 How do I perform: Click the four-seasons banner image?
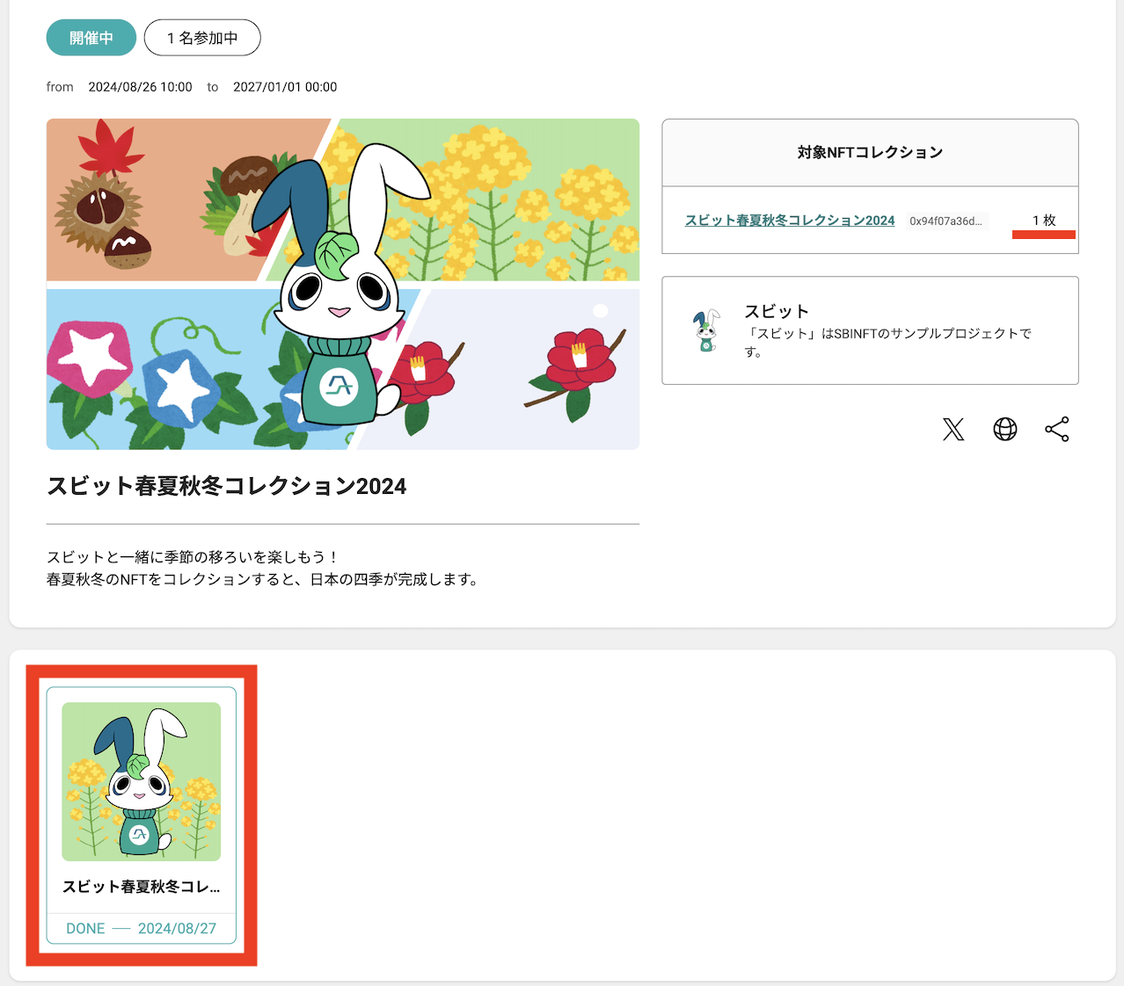pyautogui.click(x=343, y=284)
